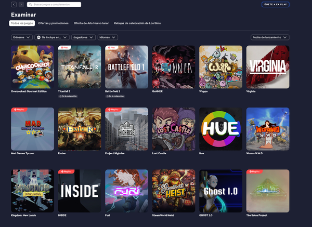This screenshot has height=227, width=312.
Task: Click the forward navigation arrow
Action: coord(21,5)
